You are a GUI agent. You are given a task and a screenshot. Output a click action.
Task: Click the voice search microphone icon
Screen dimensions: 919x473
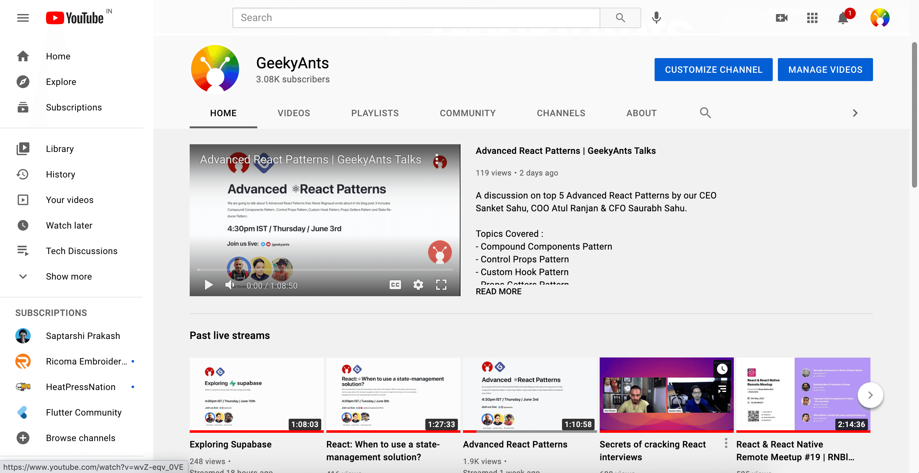click(x=656, y=18)
